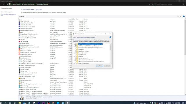Enable Internet Information Services Hostable Web Core
The height and width of the screenshot is (104, 186).
(x=76, y=62)
